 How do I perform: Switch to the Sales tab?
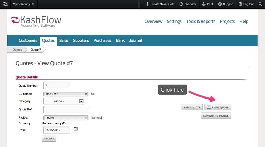(64, 40)
